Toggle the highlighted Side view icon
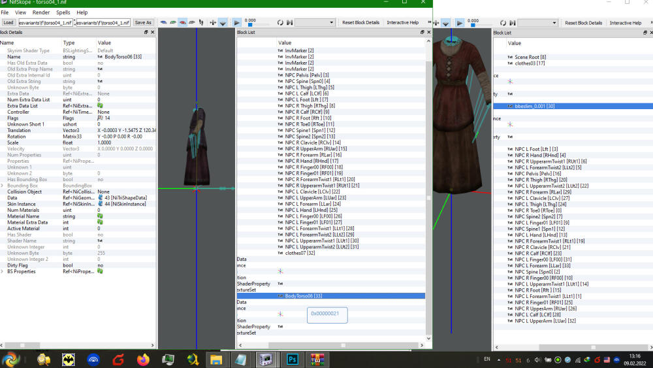Image resolution: width=653 pixels, height=368 pixels. tap(182, 22)
